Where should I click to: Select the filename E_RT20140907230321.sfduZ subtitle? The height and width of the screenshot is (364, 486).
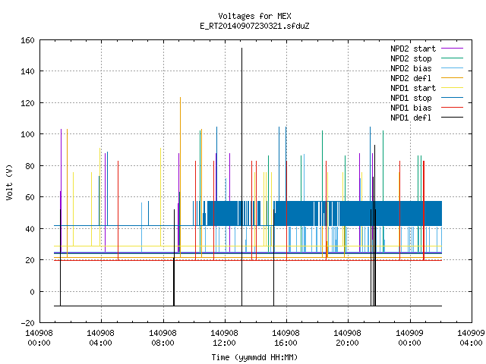254,26
